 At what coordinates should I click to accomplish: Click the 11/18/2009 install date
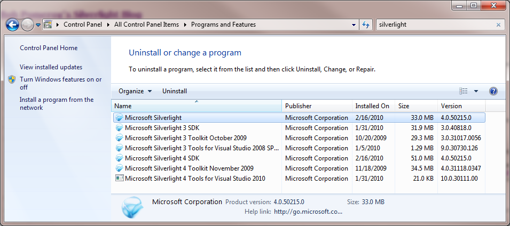371,168
